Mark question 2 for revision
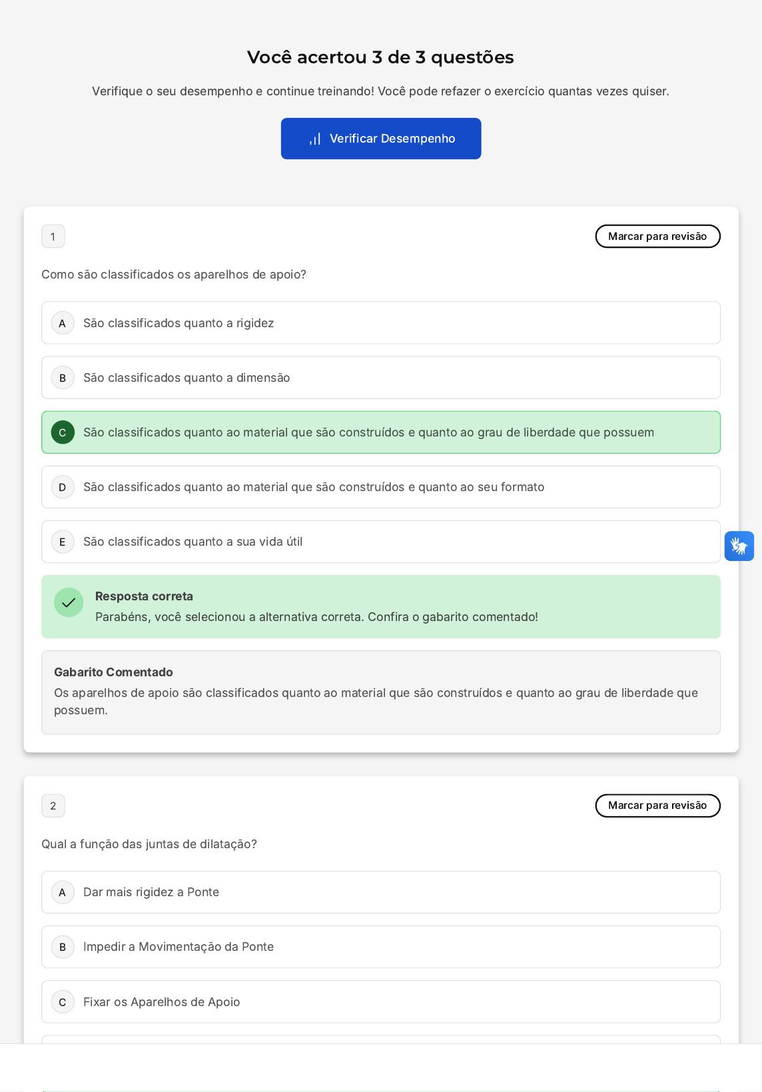This screenshot has height=1092, width=762. click(x=657, y=806)
